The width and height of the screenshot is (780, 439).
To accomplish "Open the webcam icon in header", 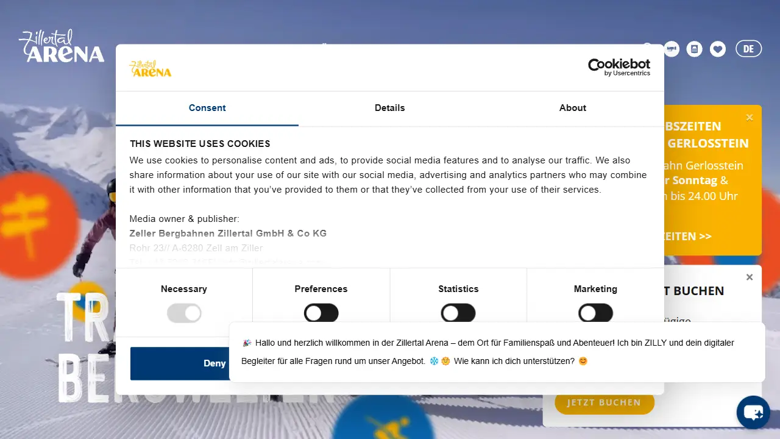I will [672, 49].
